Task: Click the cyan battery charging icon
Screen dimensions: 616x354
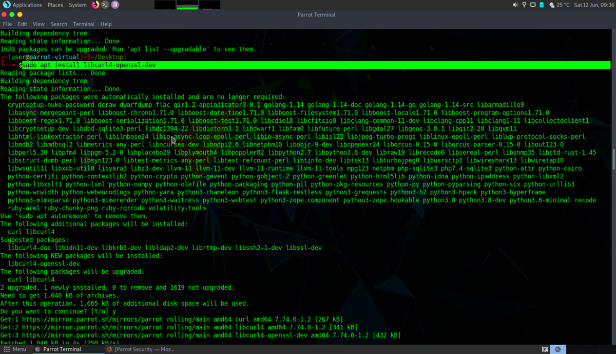Action: coord(541,5)
